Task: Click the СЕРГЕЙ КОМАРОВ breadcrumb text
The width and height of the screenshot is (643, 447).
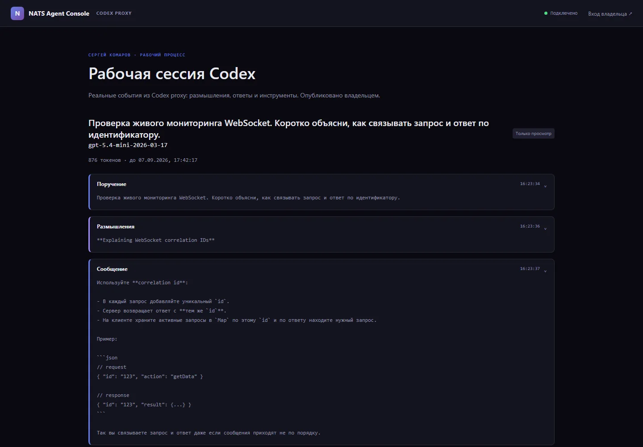Action: (109, 55)
